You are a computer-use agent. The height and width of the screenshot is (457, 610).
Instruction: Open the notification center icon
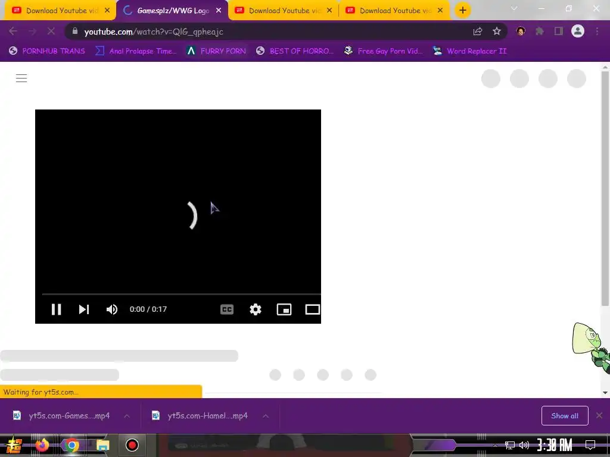590,445
